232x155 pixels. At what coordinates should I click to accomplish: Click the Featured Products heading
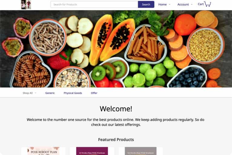point(116,140)
